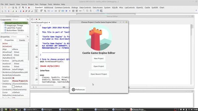Click the Source Editor taskbar entry
Screen dimensions: 198x111
[101, 109]
